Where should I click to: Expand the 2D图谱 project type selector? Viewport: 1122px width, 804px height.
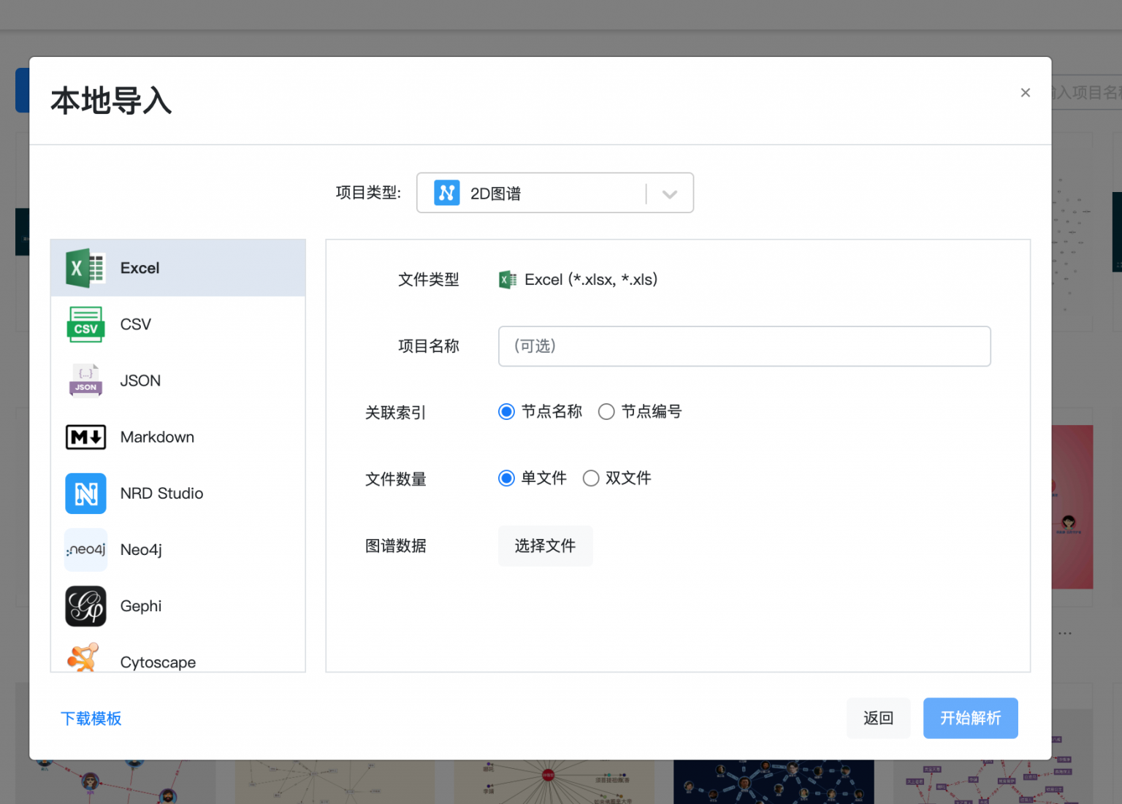coord(555,193)
